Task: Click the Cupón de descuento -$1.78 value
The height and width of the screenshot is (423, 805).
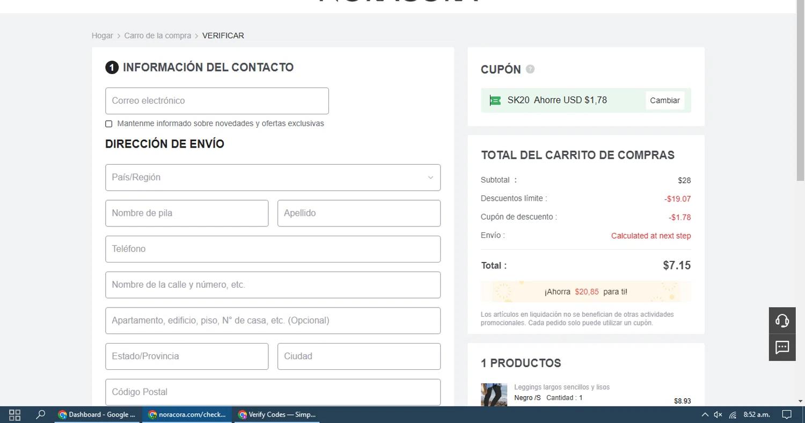Action: (680, 217)
